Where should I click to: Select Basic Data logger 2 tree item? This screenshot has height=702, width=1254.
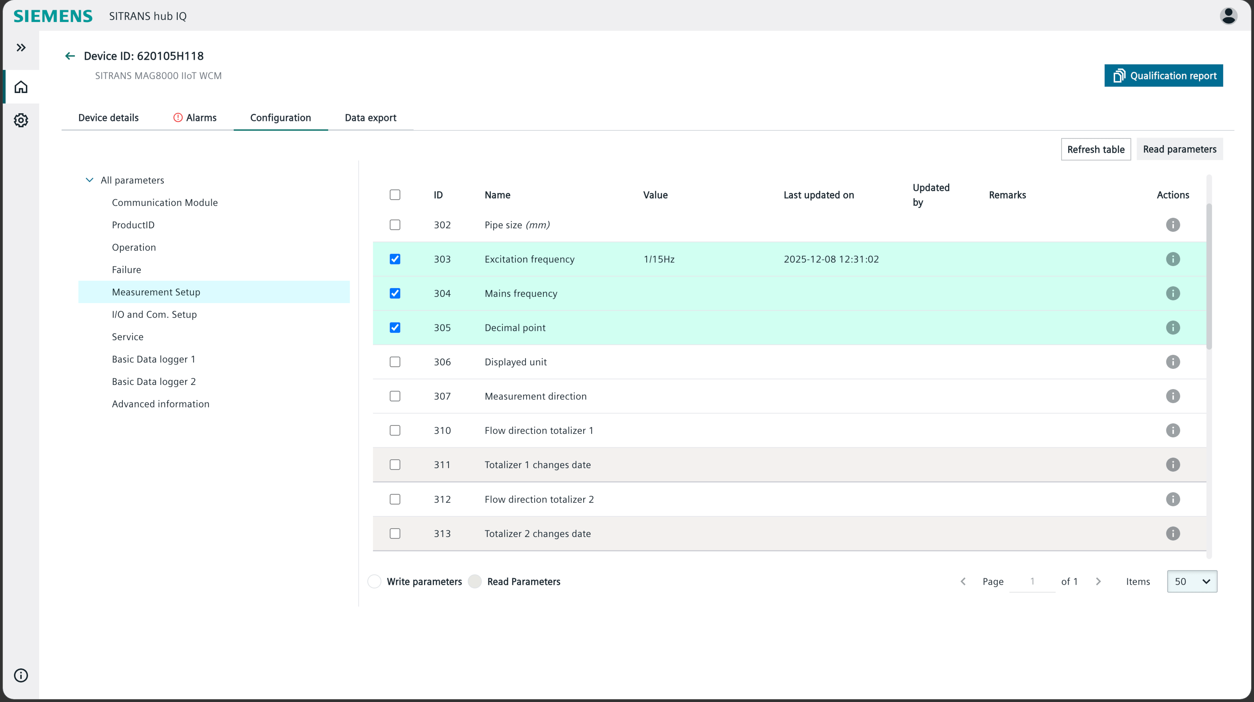(153, 381)
